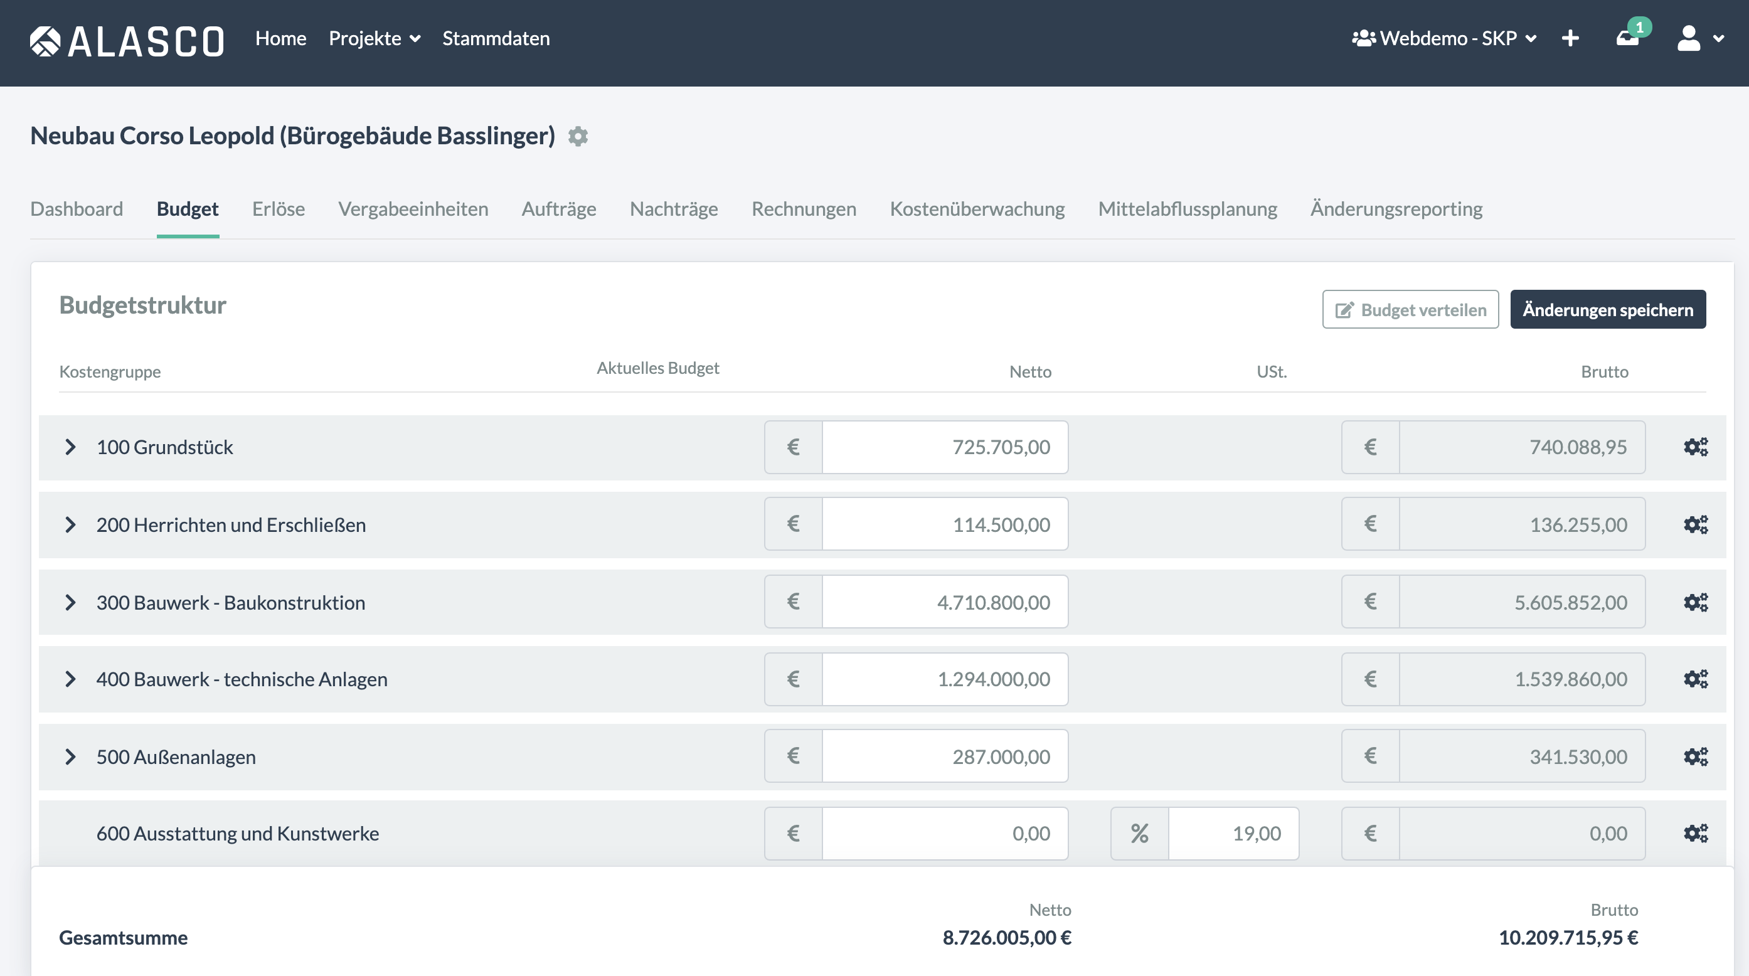Expand 200 Herrichten und Erschließen row

pyautogui.click(x=70, y=524)
